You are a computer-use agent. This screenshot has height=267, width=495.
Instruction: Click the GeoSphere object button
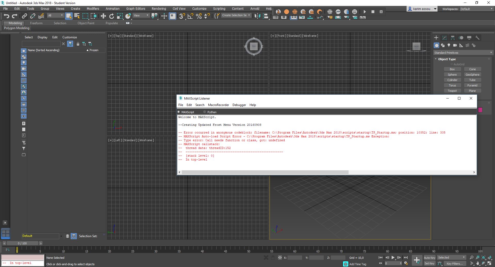coord(472,75)
